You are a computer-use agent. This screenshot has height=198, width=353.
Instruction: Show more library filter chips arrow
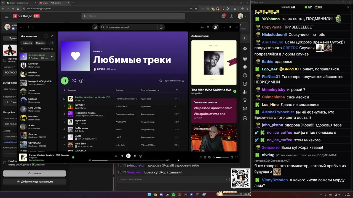point(52,43)
